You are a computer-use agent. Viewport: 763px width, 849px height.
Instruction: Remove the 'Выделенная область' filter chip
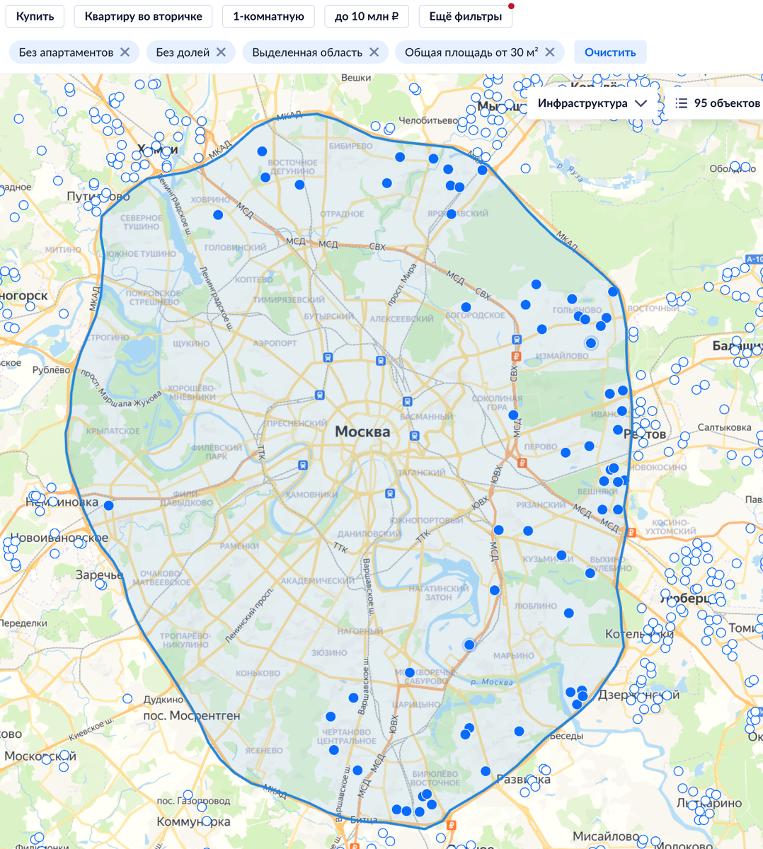(374, 52)
